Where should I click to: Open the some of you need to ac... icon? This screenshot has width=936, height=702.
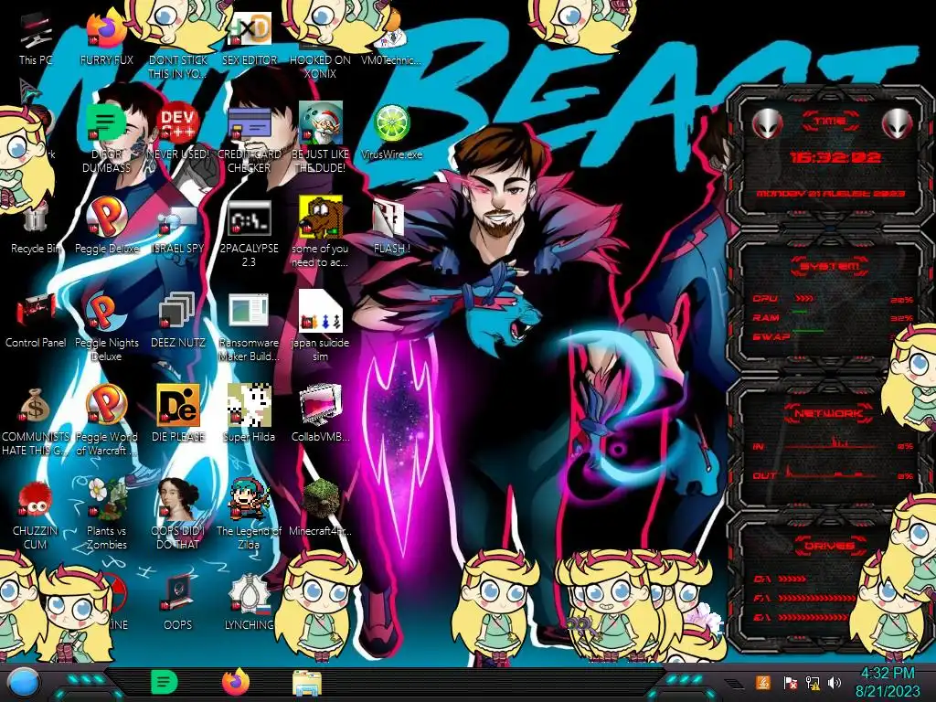(321, 233)
